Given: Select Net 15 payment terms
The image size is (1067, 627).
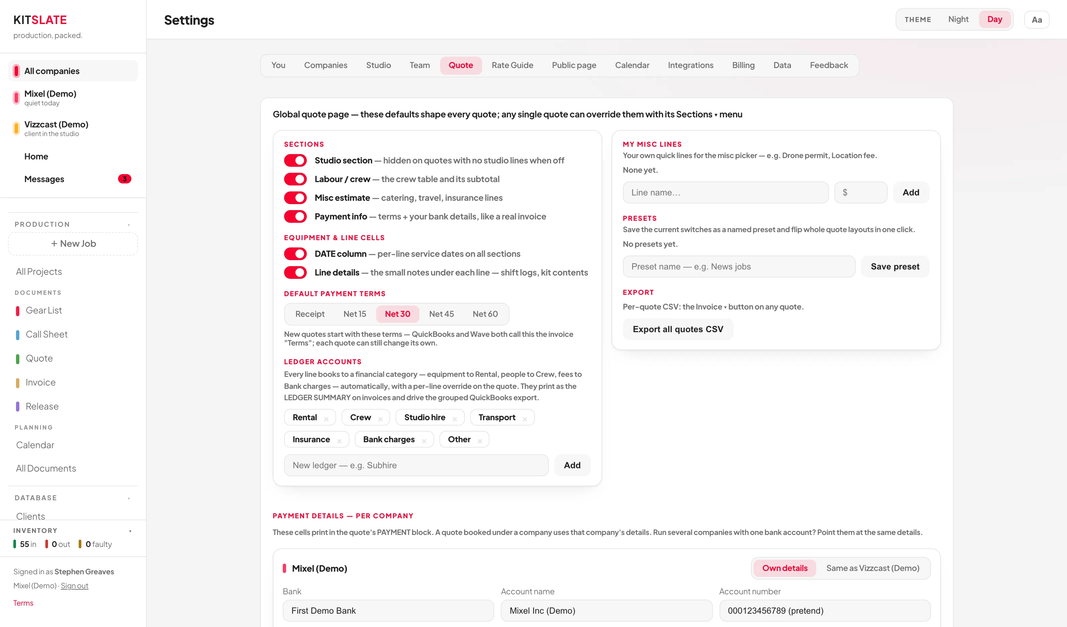Looking at the screenshot, I should (x=355, y=314).
